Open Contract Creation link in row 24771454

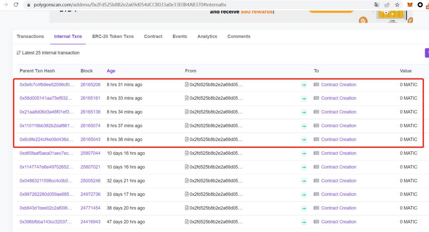click(339, 208)
